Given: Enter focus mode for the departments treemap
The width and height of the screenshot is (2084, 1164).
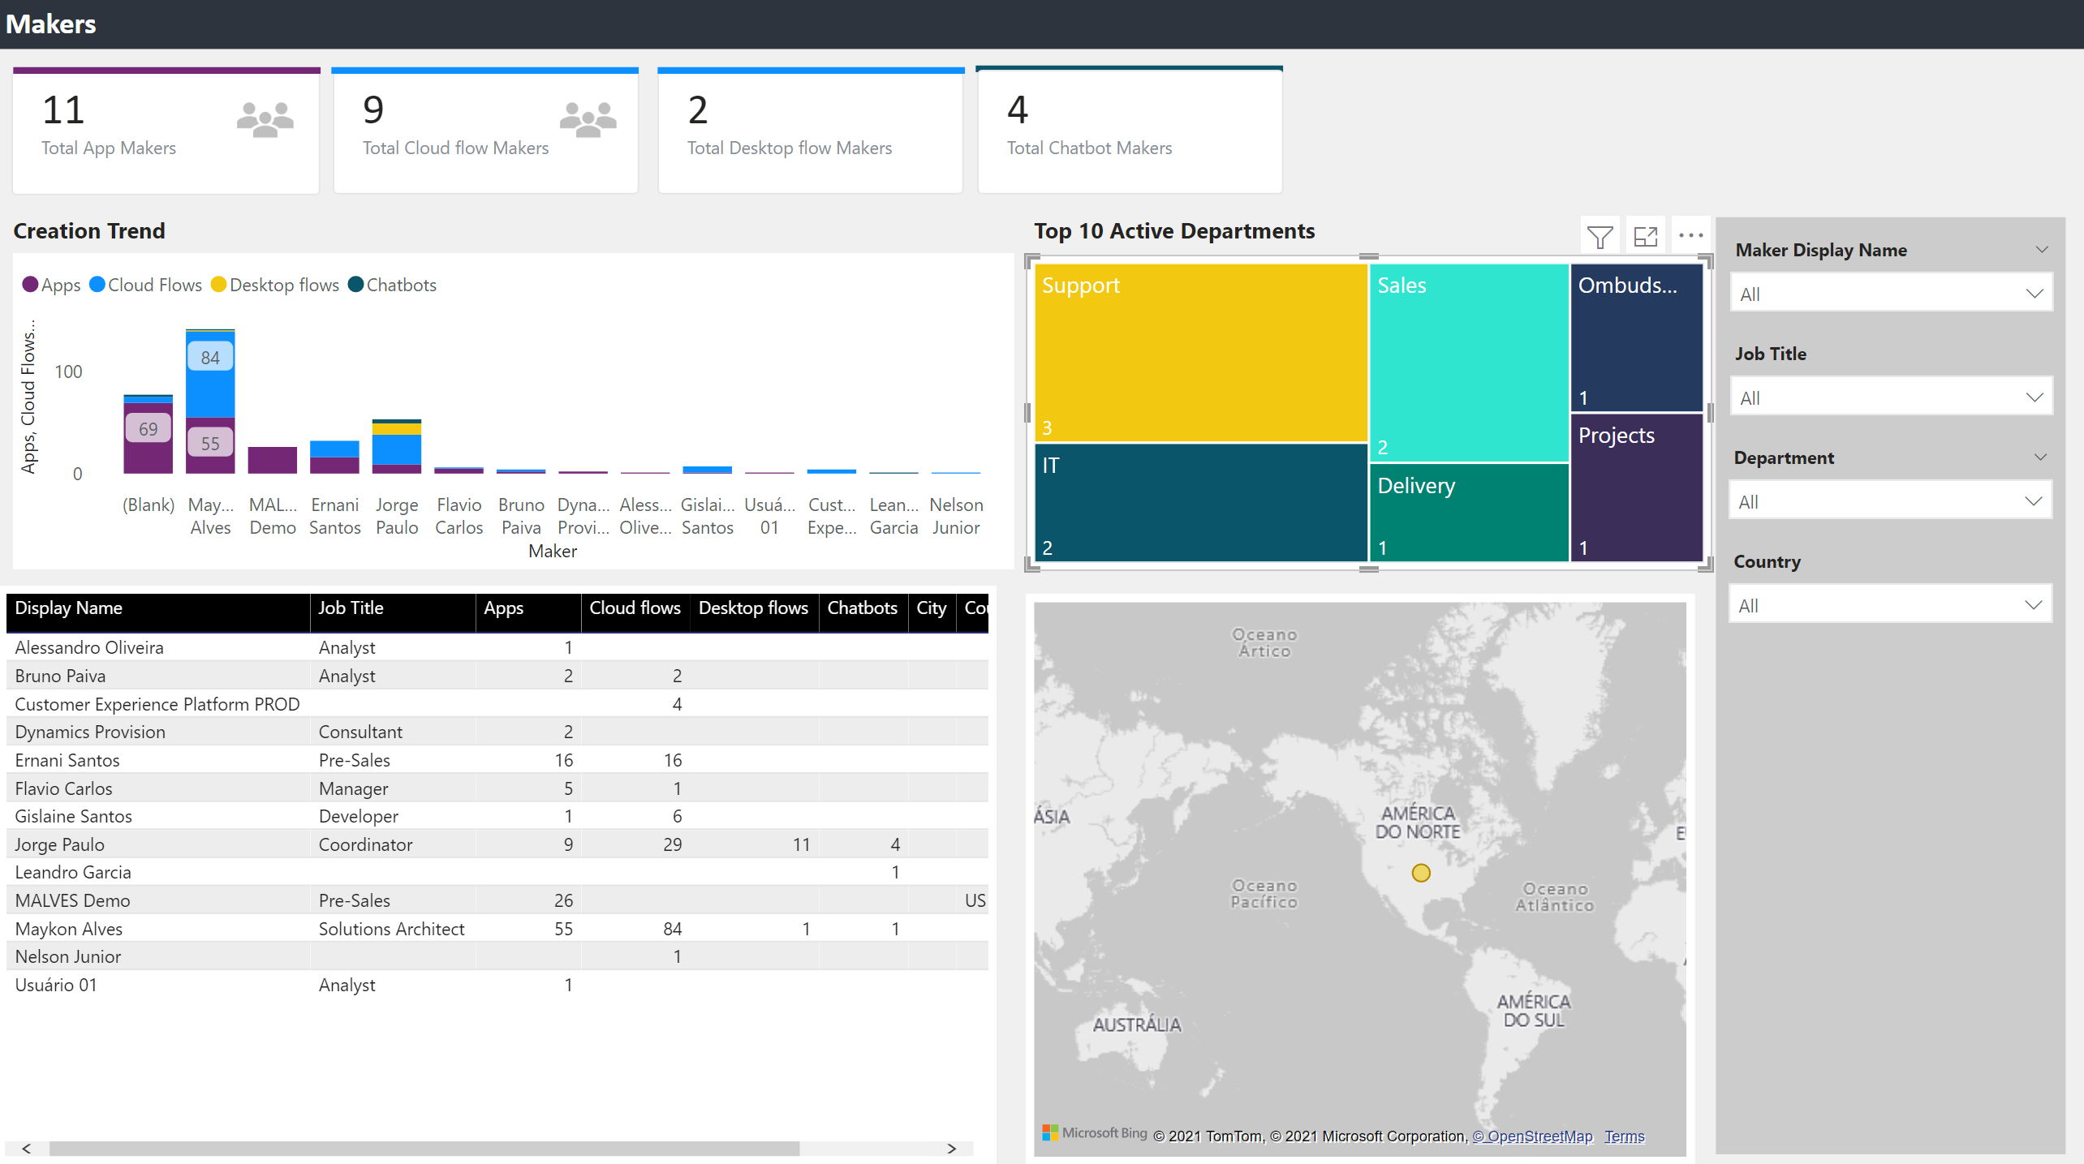Looking at the screenshot, I should 1645,236.
